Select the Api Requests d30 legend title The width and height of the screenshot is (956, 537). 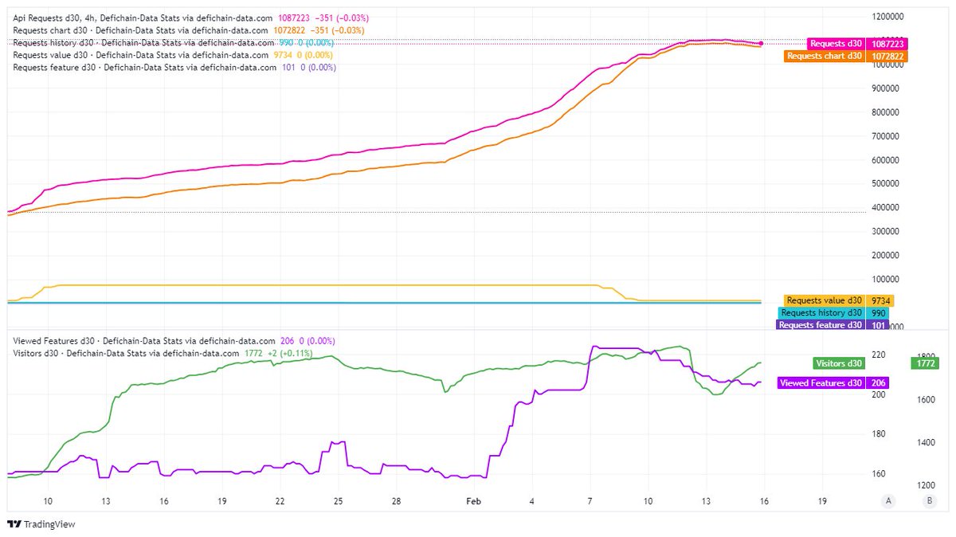tap(143, 18)
